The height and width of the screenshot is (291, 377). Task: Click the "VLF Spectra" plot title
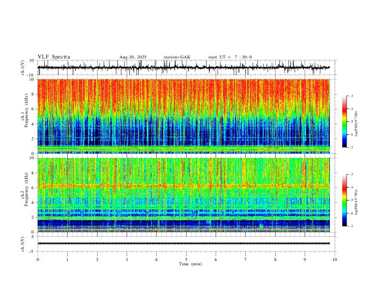(54, 57)
